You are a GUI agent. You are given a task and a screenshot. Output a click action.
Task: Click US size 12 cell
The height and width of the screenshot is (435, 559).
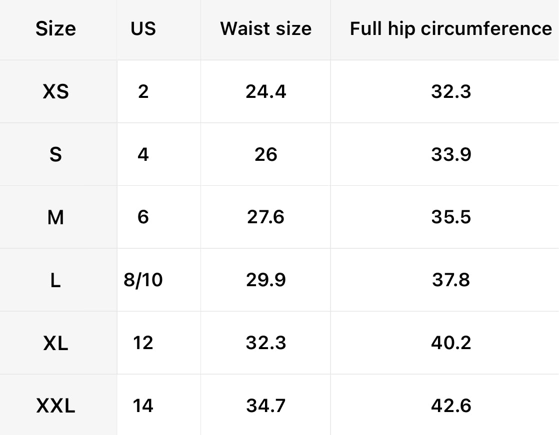coord(143,344)
